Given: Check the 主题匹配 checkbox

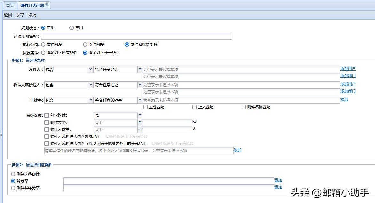Looking at the screenshot, I should click(145, 107).
